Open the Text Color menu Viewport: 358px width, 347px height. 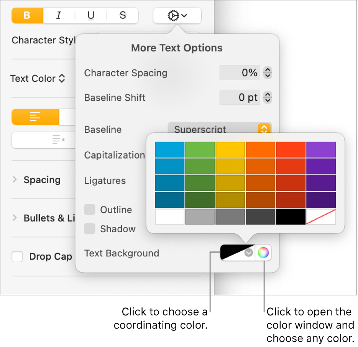pyautogui.click(x=38, y=78)
